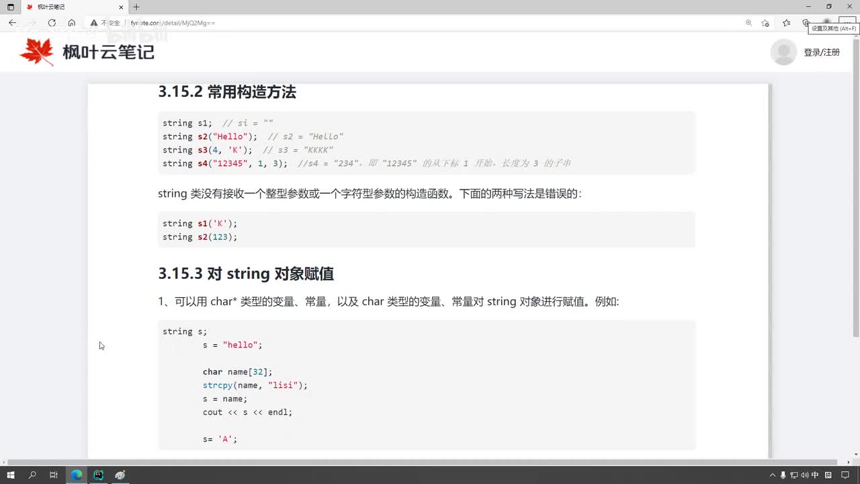Open the volume tray icon

coord(804,475)
